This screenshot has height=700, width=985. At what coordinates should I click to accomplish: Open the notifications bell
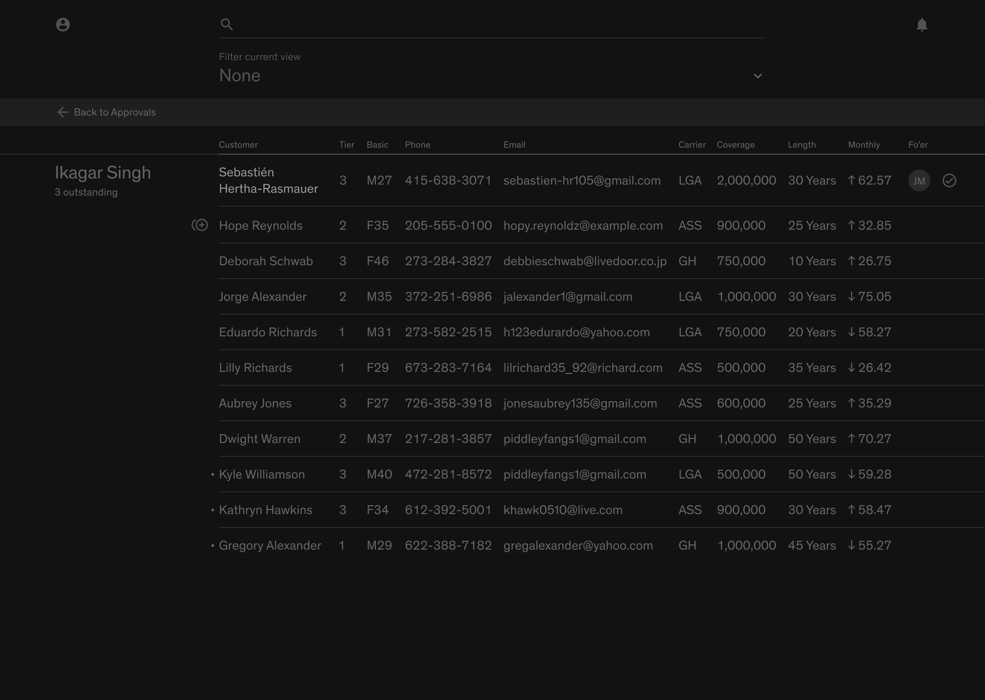pos(922,25)
